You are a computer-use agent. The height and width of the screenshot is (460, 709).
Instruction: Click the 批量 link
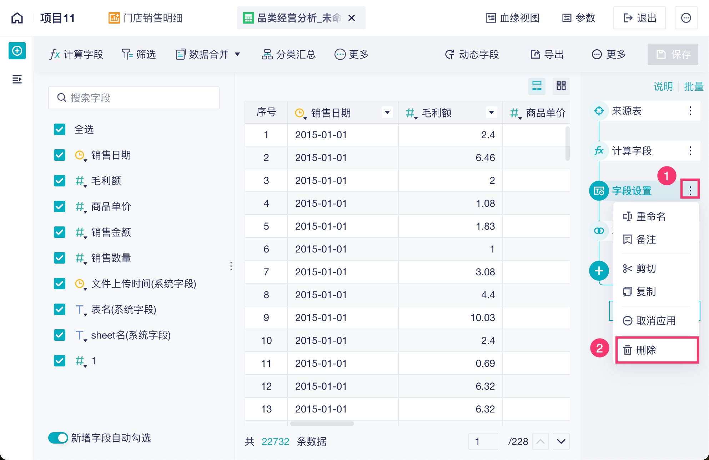coord(693,86)
